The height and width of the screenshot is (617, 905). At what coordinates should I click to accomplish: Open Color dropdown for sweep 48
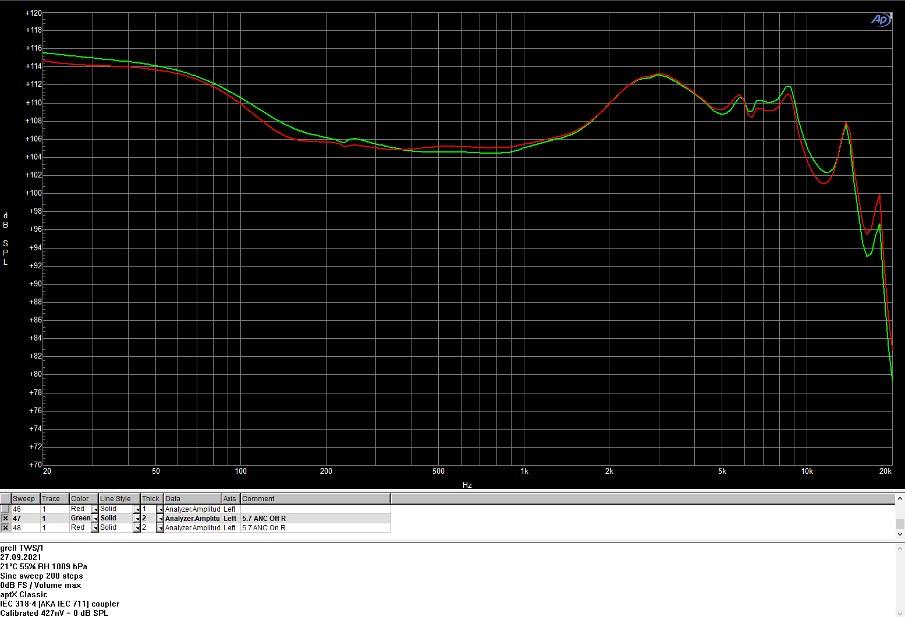[95, 528]
